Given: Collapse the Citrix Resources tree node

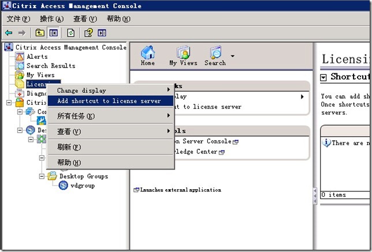Looking at the screenshot, I should [9, 103].
